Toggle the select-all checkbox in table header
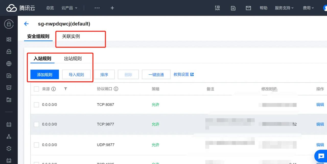 pyautogui.click(x=36, y=89)
